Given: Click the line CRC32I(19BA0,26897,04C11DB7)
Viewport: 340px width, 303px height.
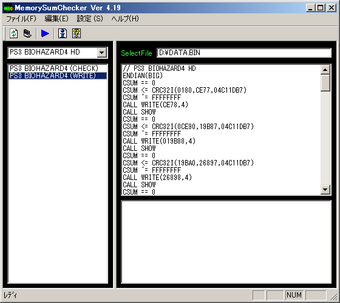Looking at the screenshot, I should pos(188,163).
